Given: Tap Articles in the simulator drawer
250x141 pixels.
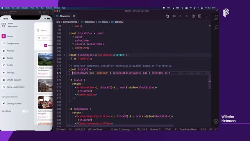Looking at the screenshot, I should coord(8,51).
